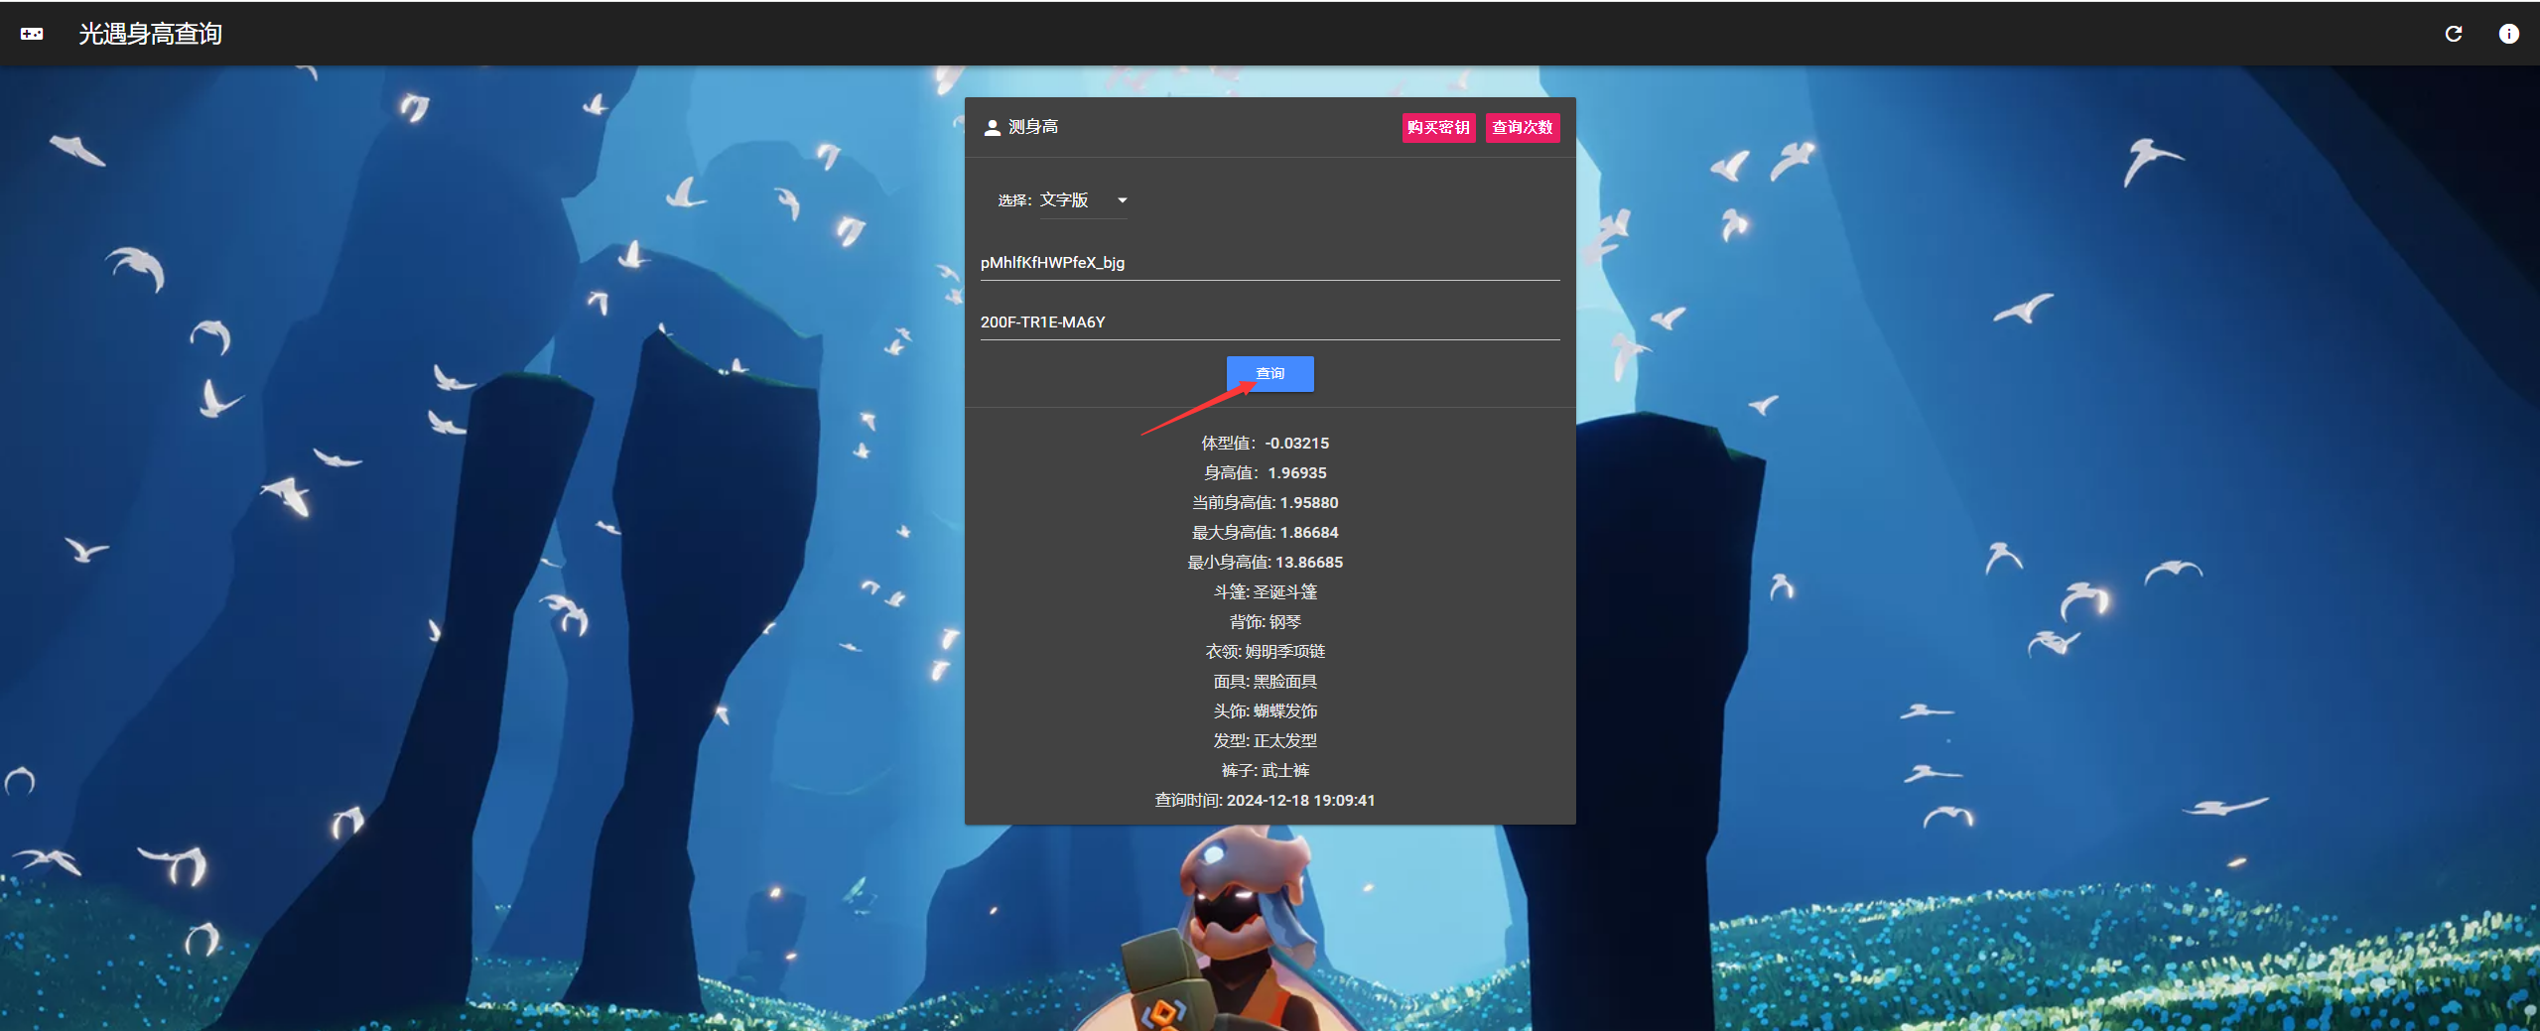Click the 头饰: 蝴蝶发饰 line

1265,711
